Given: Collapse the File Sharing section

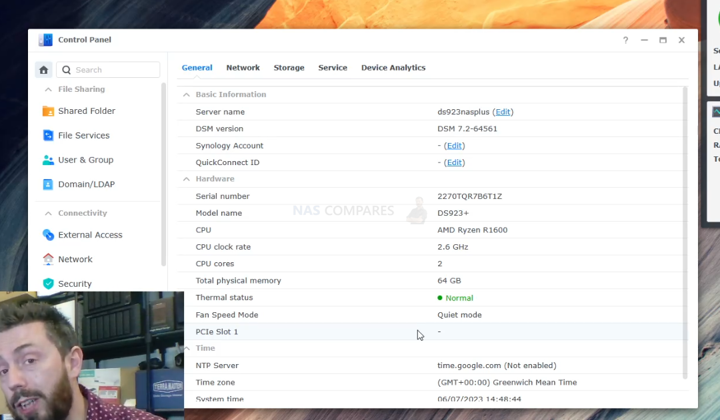Looking at the screenshot, I should pos(48,89).
